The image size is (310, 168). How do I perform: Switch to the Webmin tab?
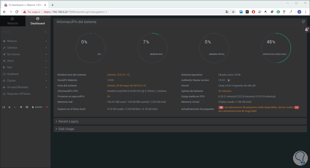click(13, 21)
